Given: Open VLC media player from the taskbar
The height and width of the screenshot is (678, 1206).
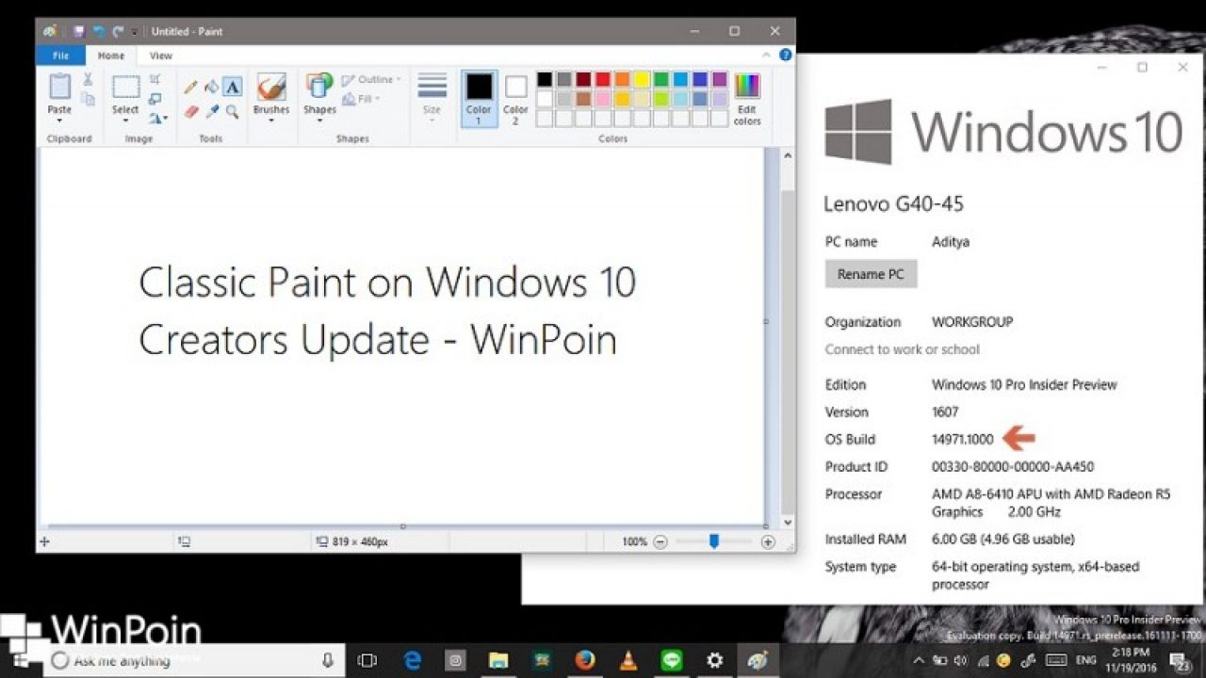Looking at the screenshot, I should tap(628, 660).
